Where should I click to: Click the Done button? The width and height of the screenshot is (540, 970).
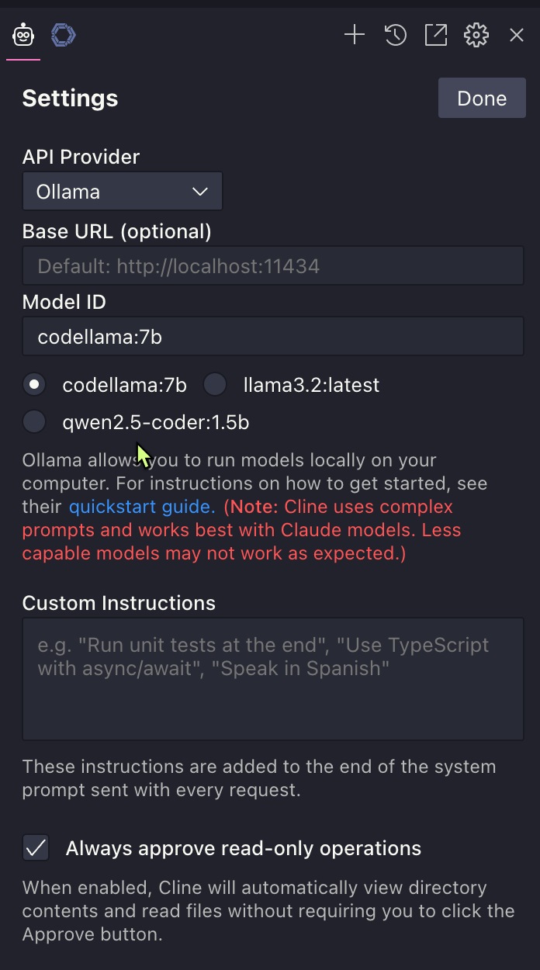[481, 98]
